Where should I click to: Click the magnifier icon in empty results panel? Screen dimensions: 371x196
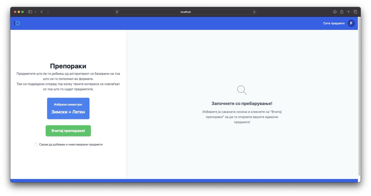coord(242,90)
